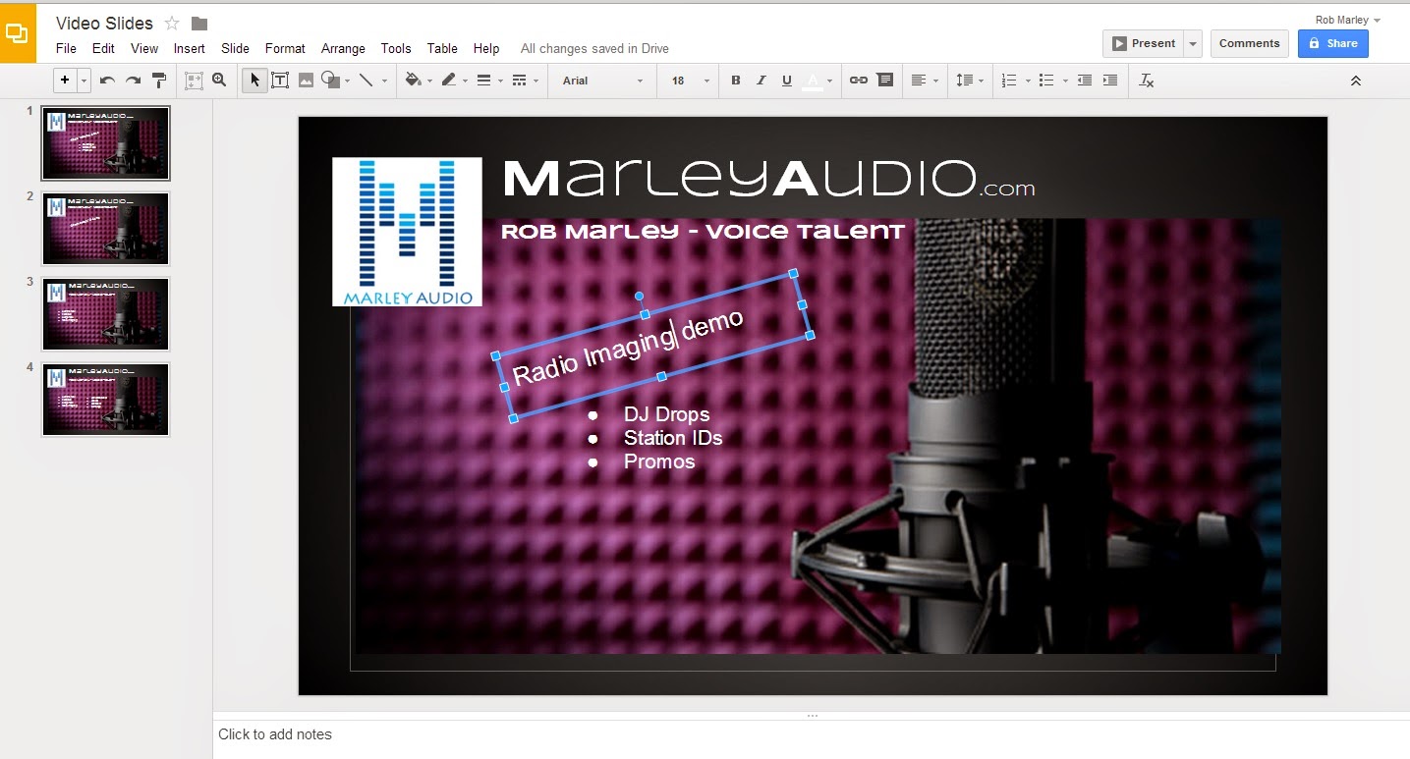Expand the shapes dropdown arrow
Viewport: 1410px width, 759px height.
click(x=348, y=81)
